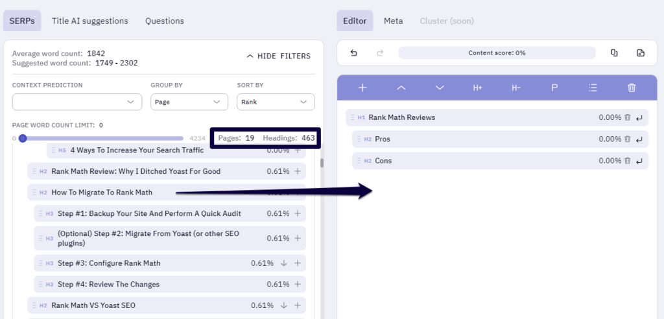Increase heading level with H+
664x319 pixels.
point(478,88)
